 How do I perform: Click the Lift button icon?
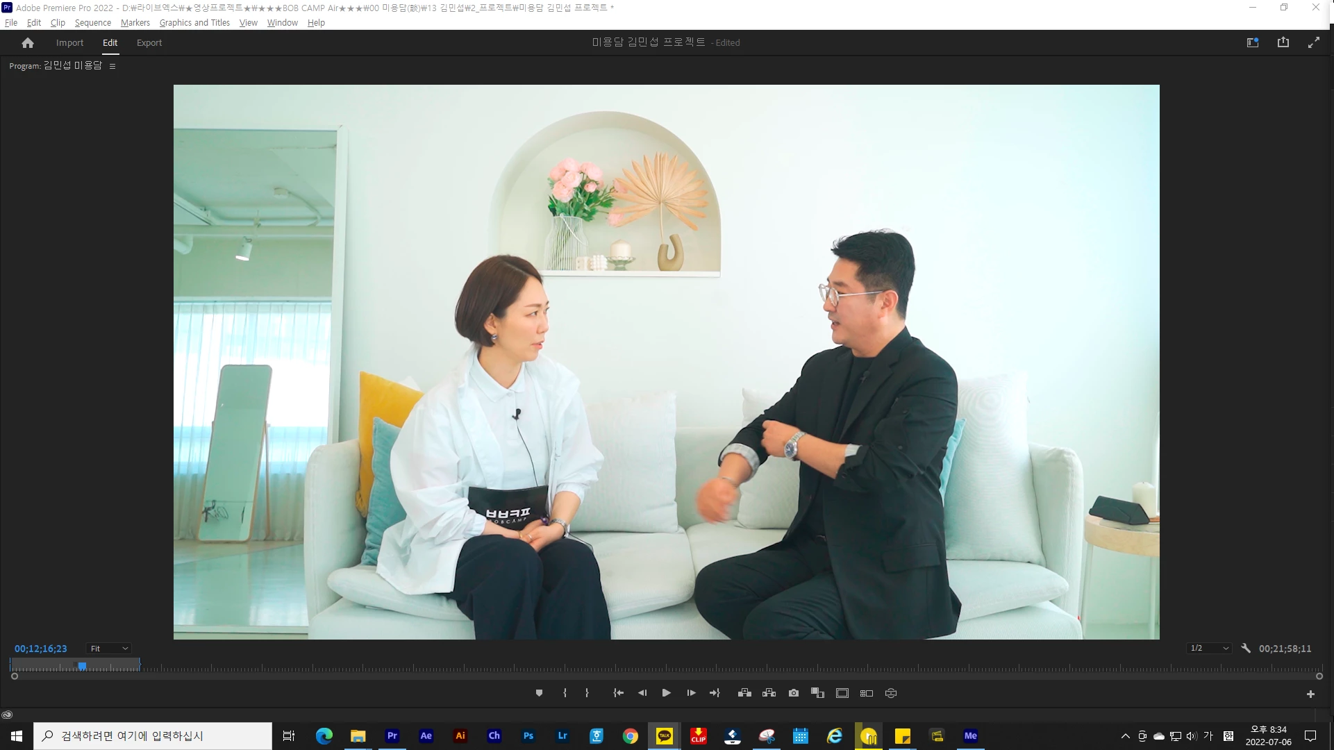pyautogui.click(x=744, y=693)
